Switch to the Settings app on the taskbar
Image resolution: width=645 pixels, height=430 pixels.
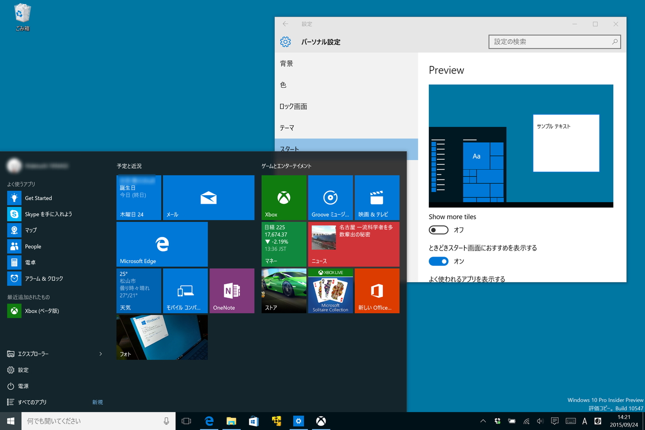[x=298, y=421]
